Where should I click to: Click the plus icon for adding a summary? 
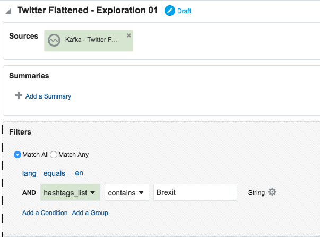[19, 96]
